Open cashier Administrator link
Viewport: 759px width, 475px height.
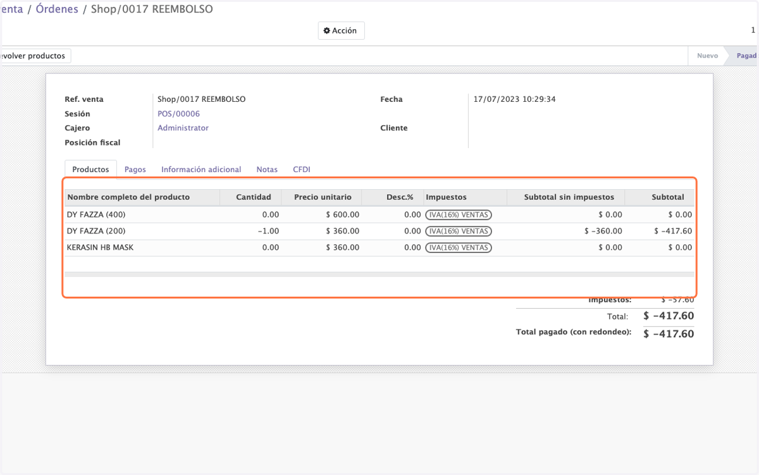click(x=183, y=128)
